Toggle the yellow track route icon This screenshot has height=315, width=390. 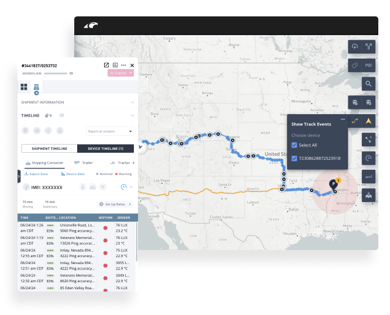coord(355,121)
